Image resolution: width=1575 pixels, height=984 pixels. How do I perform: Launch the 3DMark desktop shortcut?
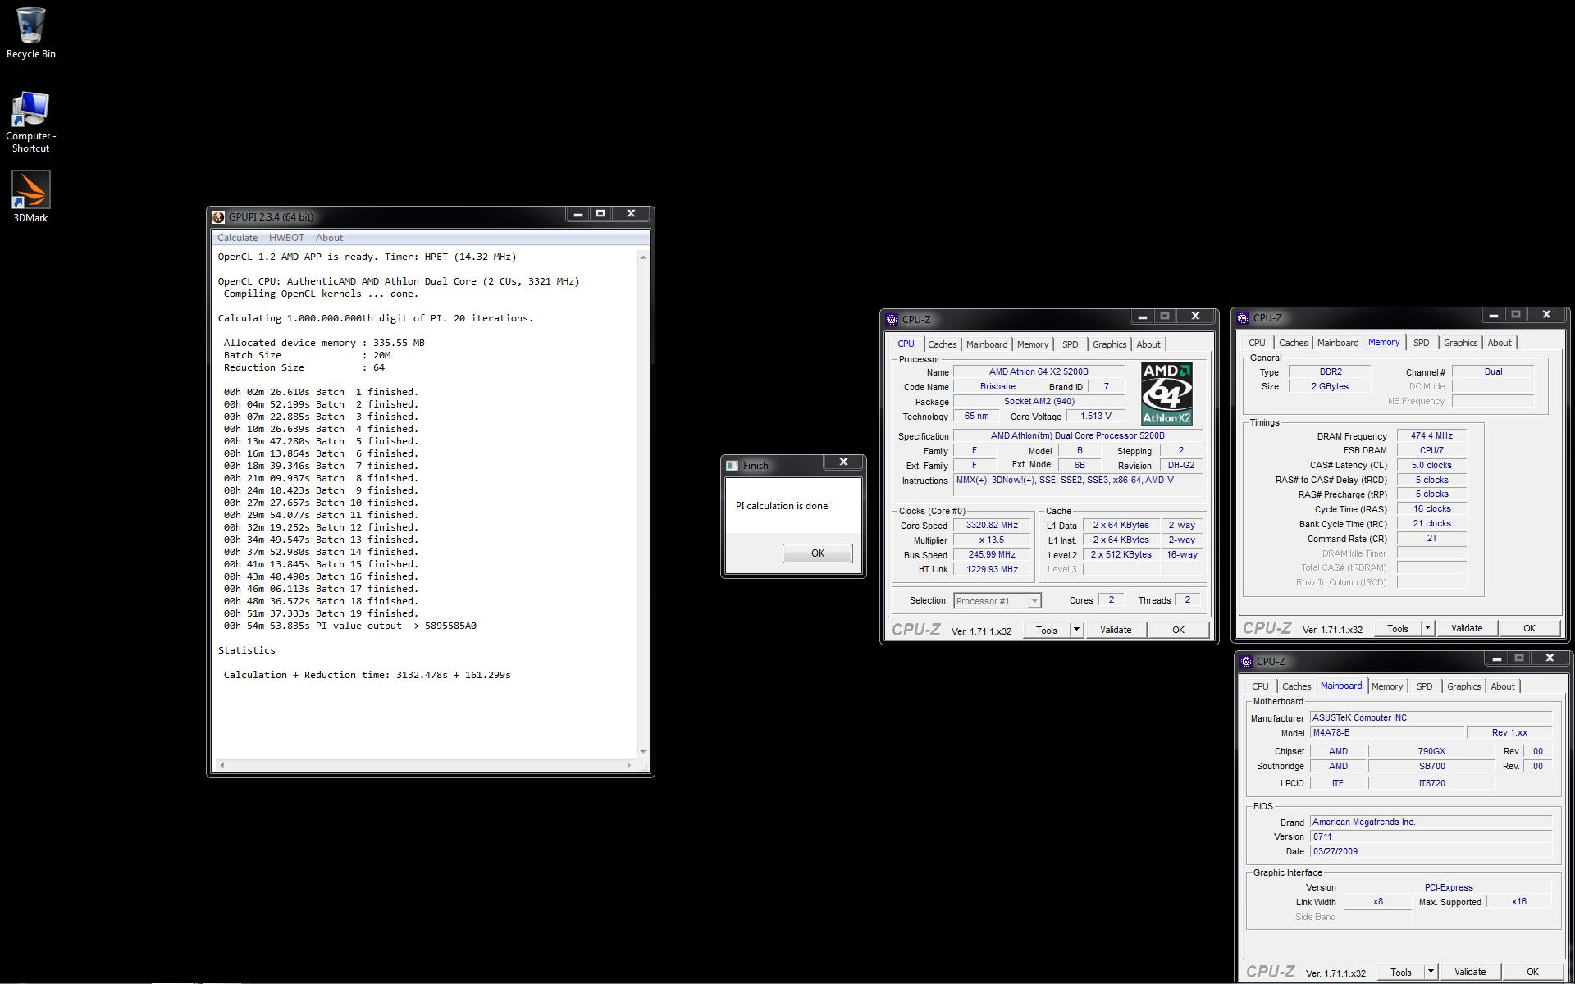30,197
